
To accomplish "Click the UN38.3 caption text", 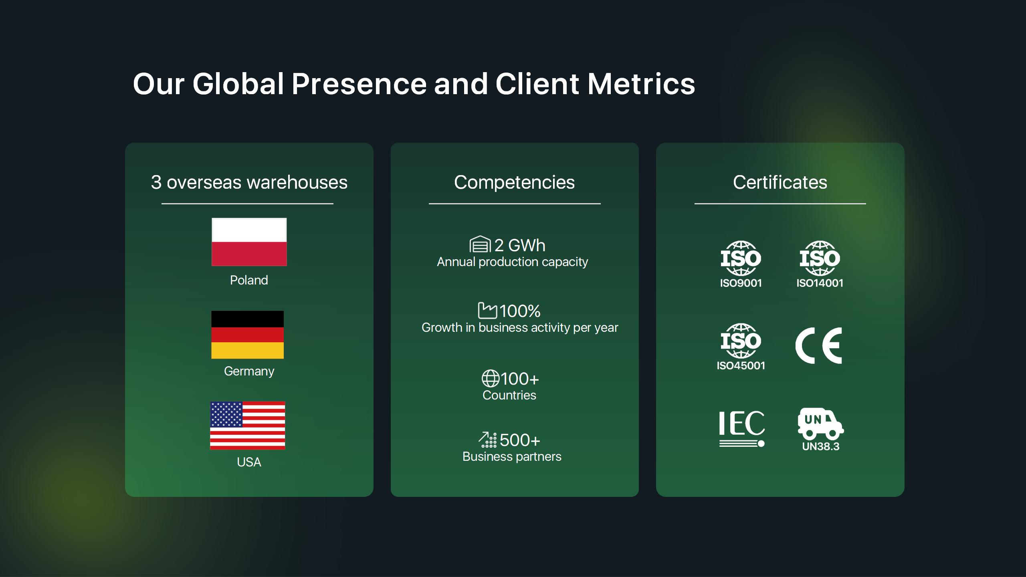I will [x=820, y=446].
